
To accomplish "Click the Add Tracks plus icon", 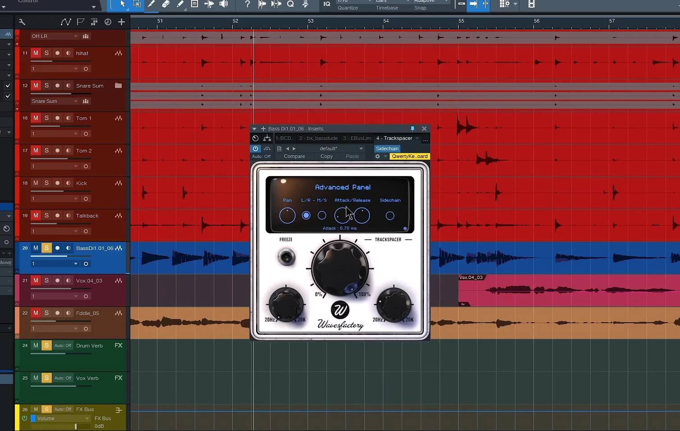I will tap(121, 22).
